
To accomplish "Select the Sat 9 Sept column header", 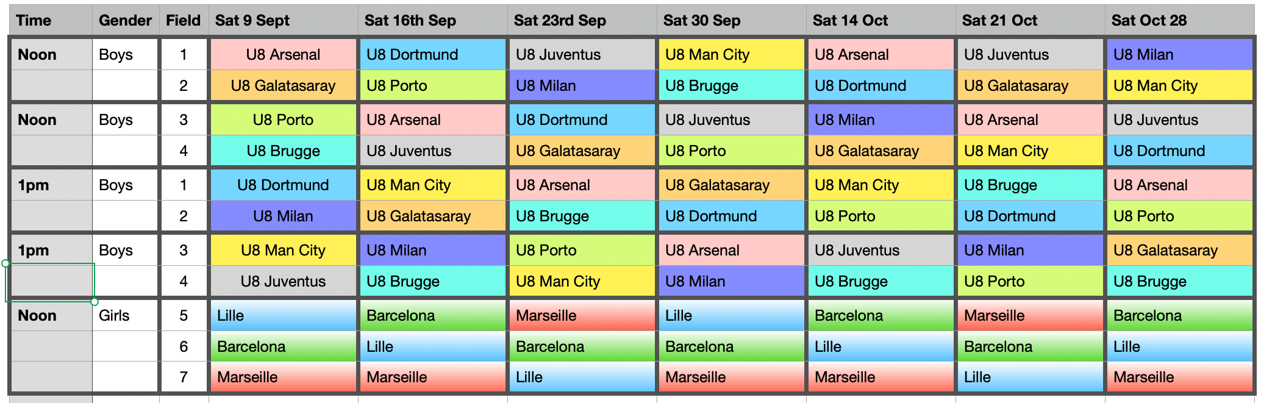I will click(283, 20).
